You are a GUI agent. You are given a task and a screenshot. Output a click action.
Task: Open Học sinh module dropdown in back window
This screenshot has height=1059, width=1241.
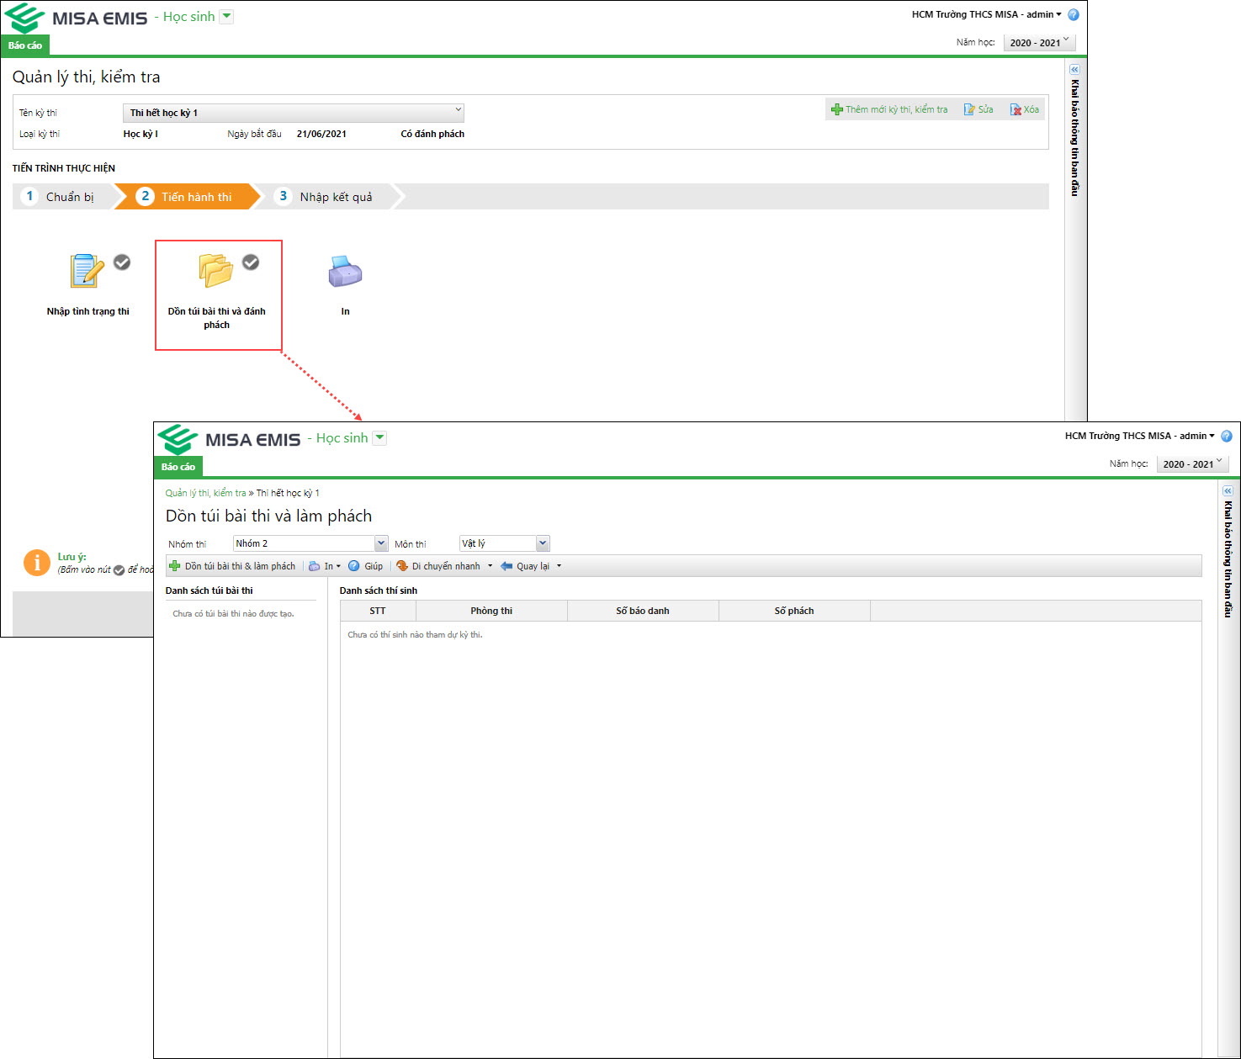226,17
